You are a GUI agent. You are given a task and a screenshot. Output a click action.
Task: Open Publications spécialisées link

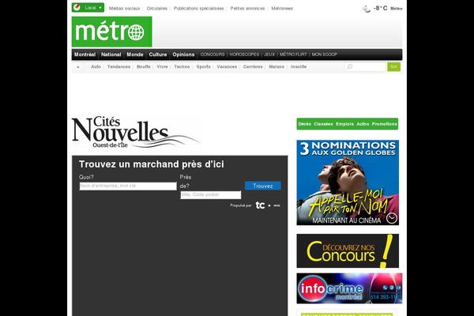coord(198,9)
